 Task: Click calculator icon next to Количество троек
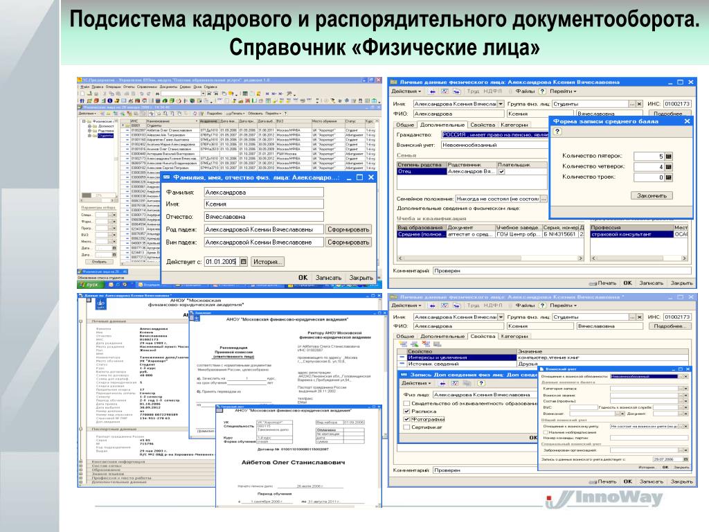[x=668, y=177]
